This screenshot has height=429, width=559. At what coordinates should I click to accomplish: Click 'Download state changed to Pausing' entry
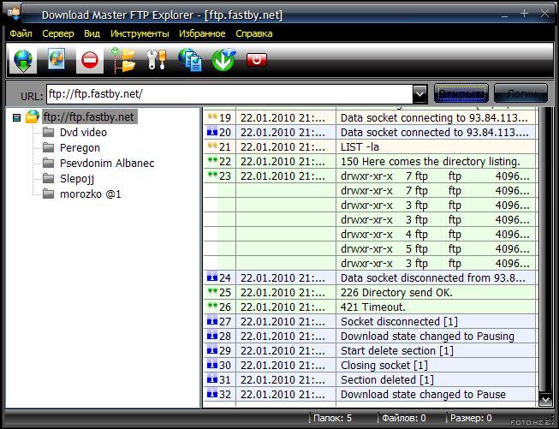(427, 336)
